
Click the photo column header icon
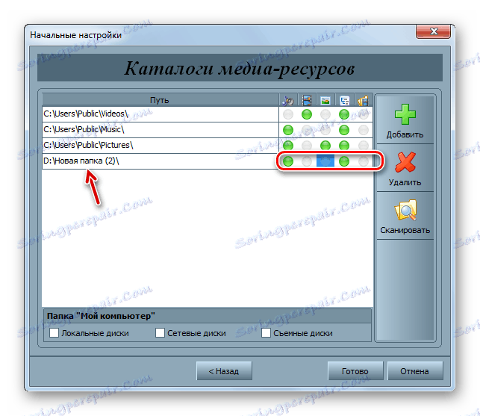click(325, 101)
